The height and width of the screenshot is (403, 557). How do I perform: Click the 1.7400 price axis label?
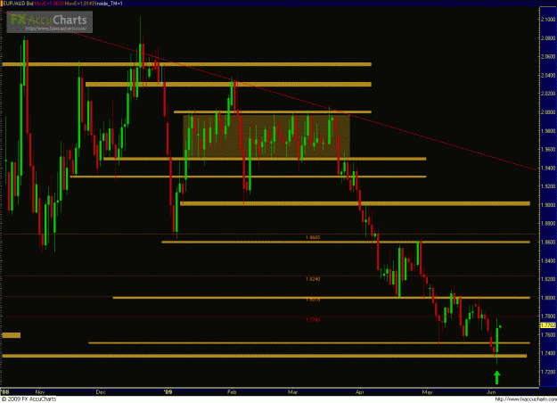pos(548,353)
